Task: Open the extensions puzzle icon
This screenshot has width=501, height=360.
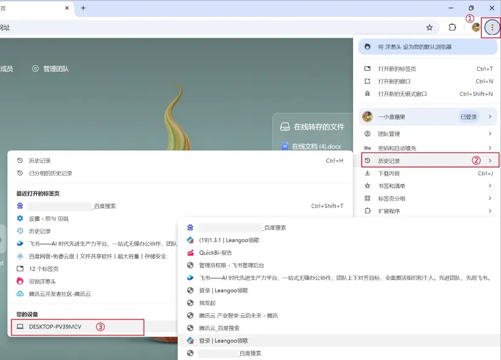Action: pos(452,27)
